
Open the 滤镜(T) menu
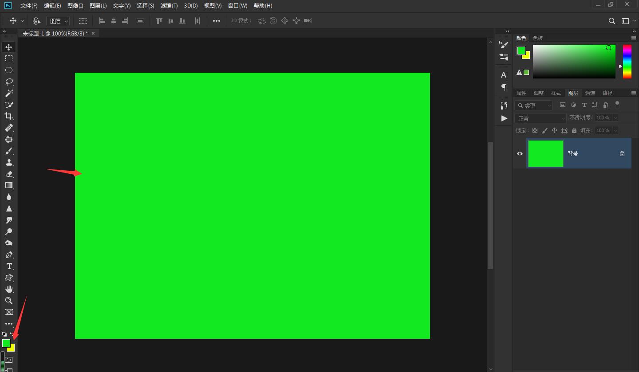click(169, 6)
